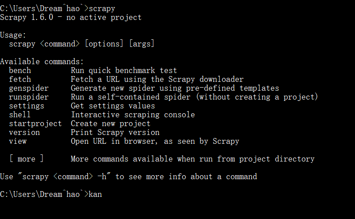355x219 pixels.
Task: Click the 'Available commands:' heading
Action: click(42, 61)
